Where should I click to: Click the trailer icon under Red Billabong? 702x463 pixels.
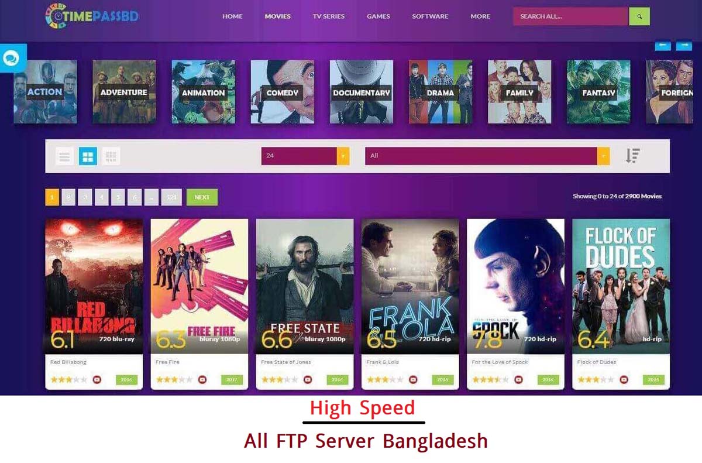97,379
